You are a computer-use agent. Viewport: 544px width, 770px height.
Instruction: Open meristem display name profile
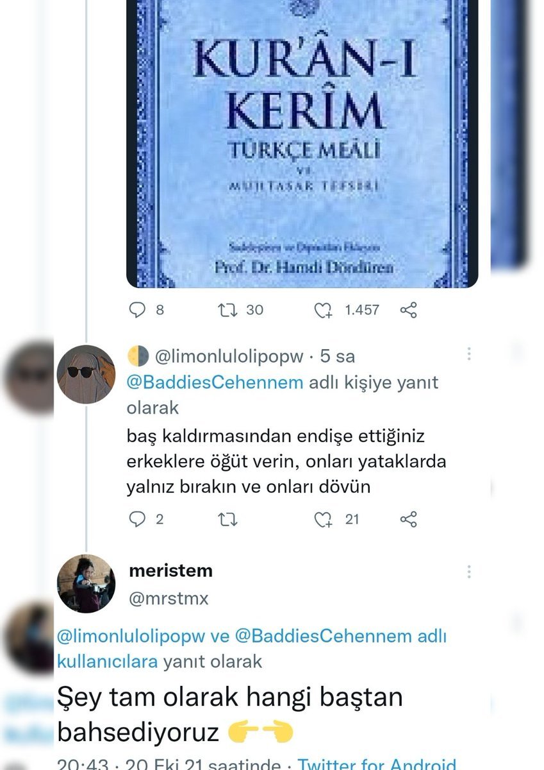pos(170,570)
